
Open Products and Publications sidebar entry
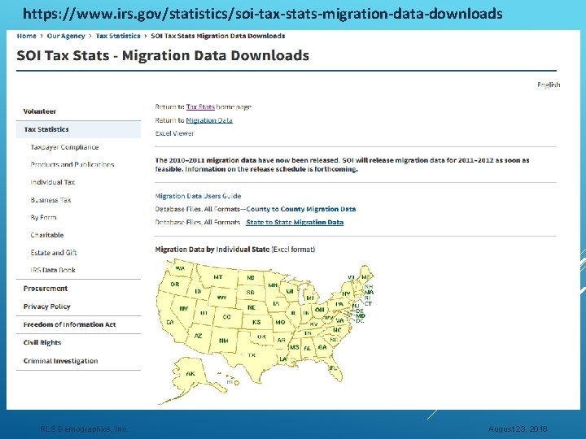72,164
